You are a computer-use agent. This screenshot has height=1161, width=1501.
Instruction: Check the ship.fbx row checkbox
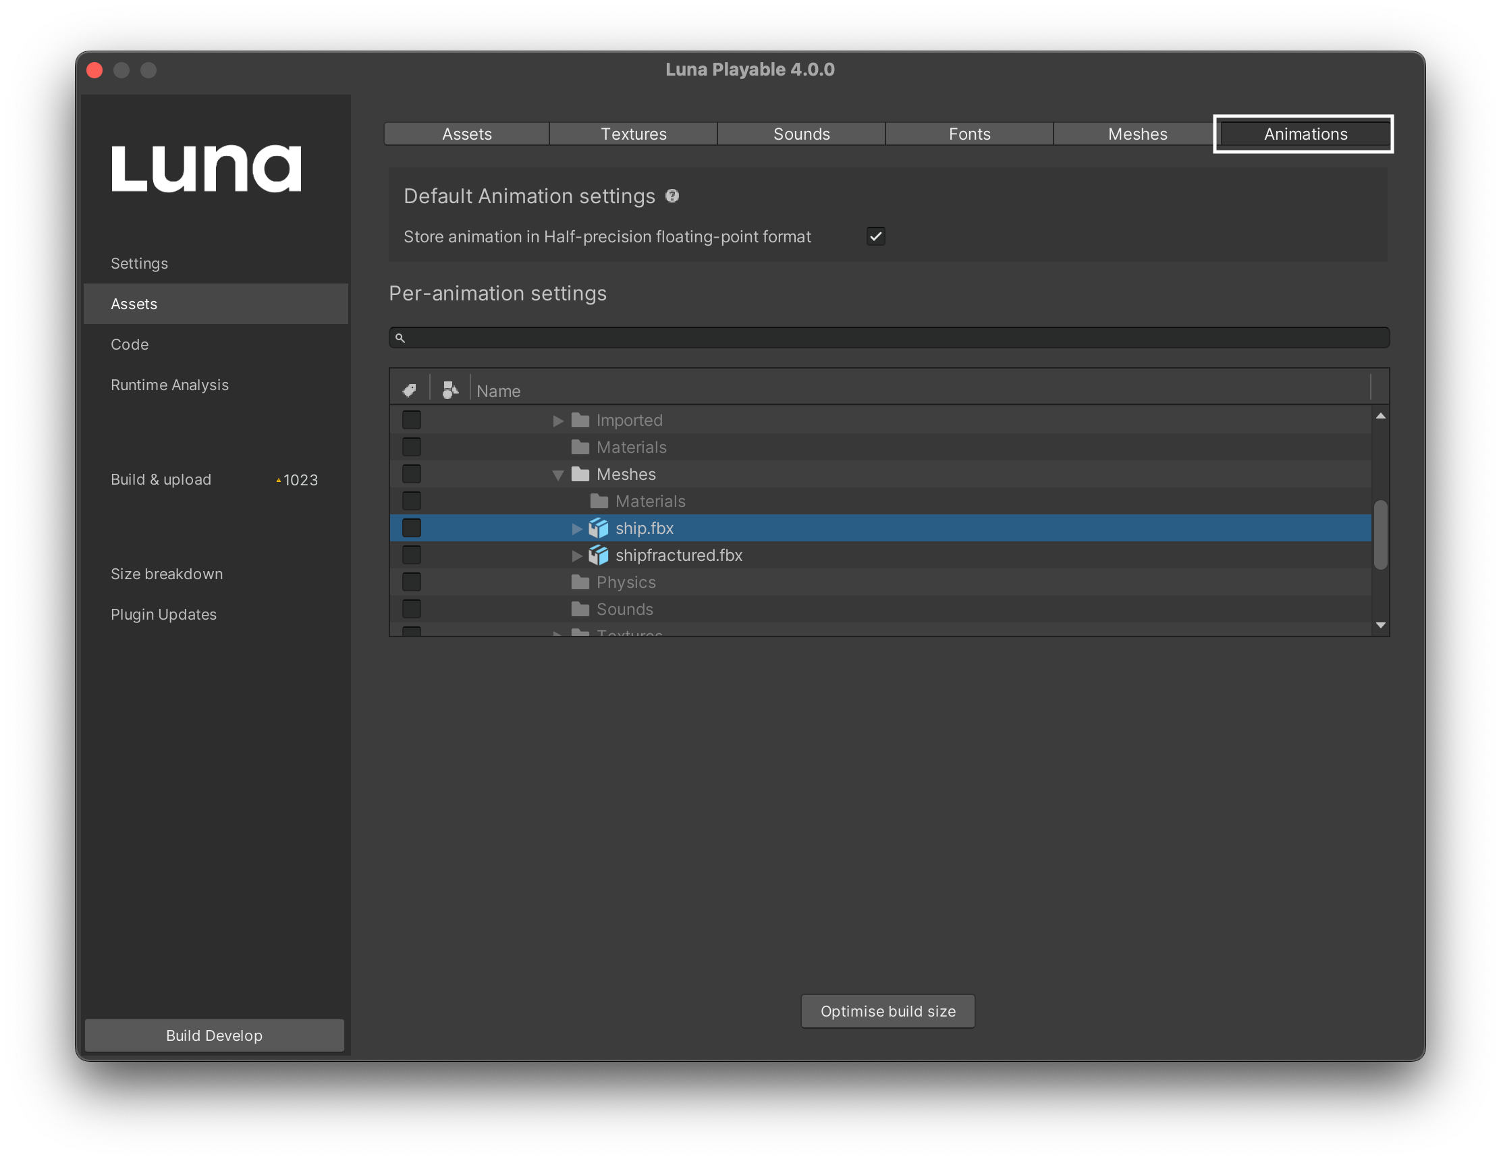point(412,528)
